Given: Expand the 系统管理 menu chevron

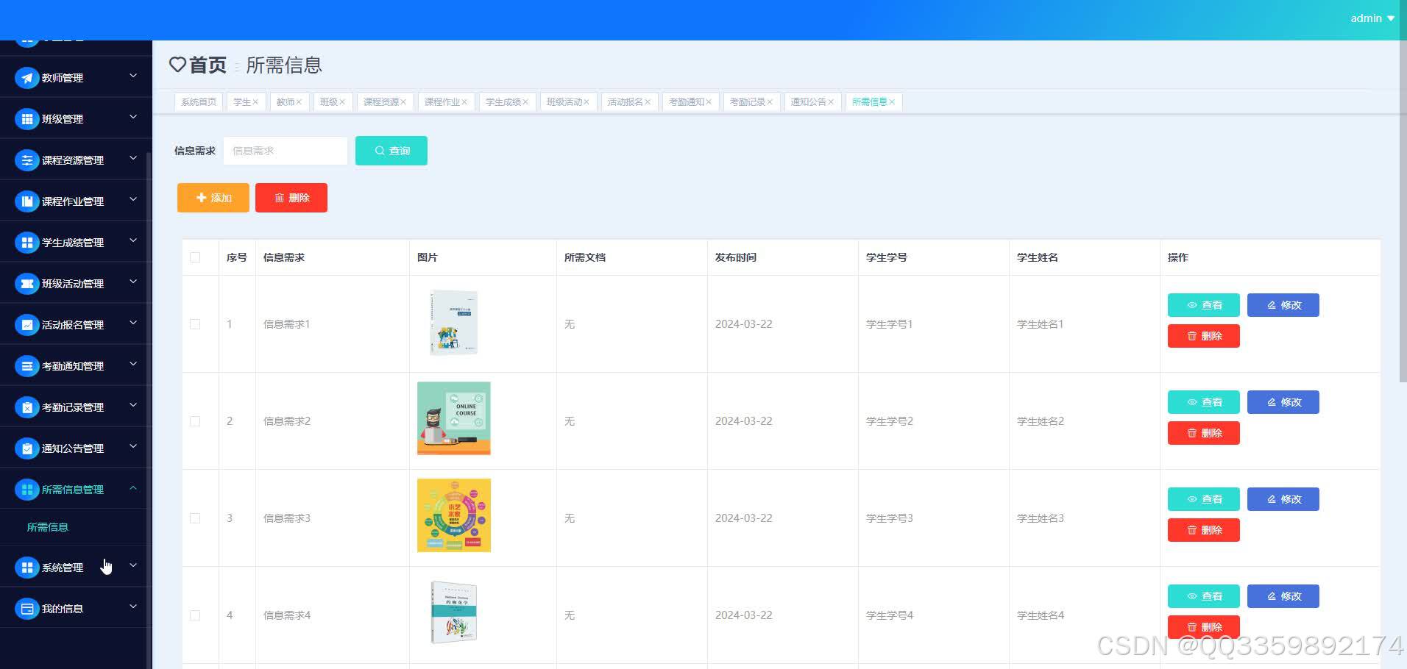Looking at the screenshot, I should pos(133,565).
